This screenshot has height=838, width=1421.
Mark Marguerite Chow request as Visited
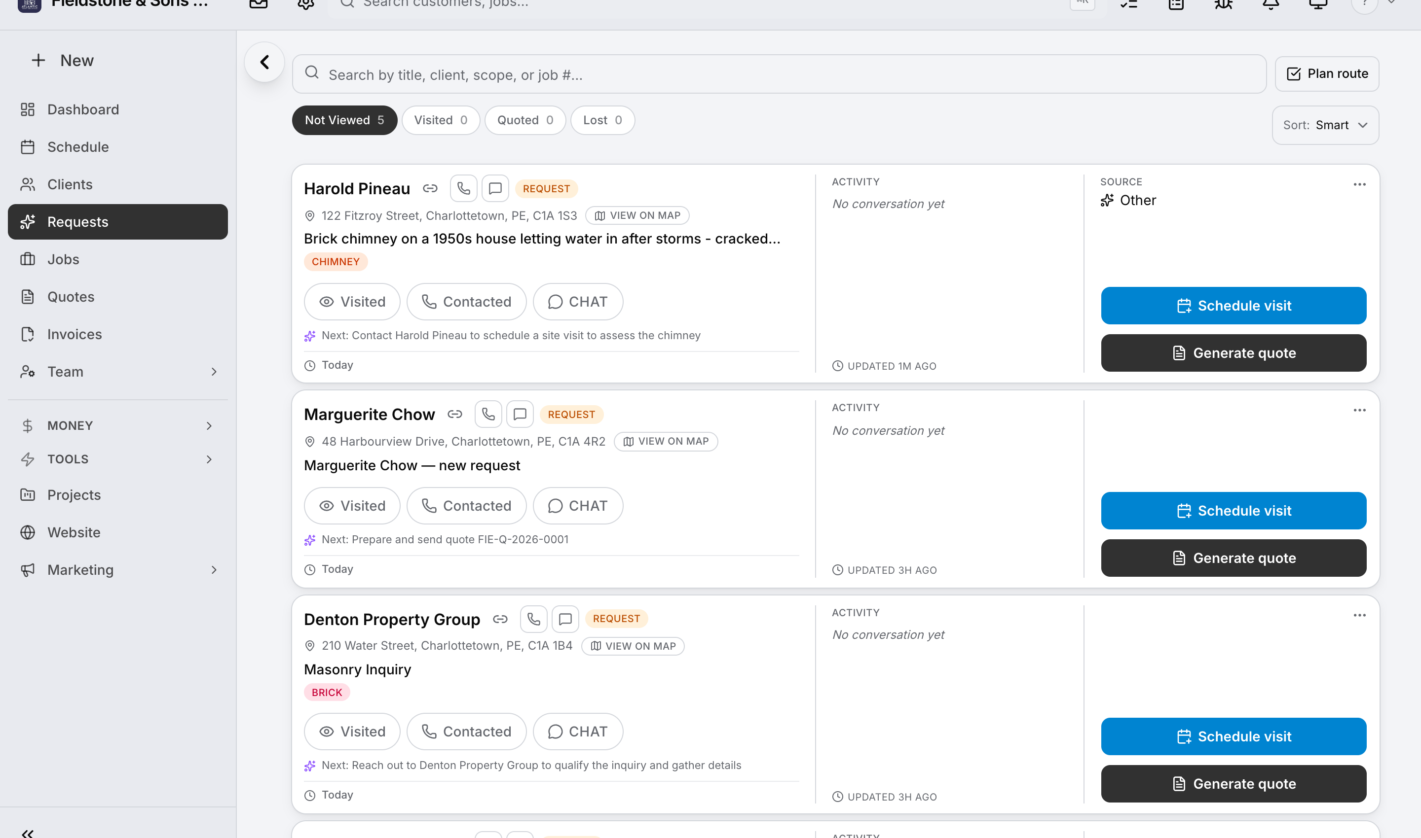pos(352,506)
